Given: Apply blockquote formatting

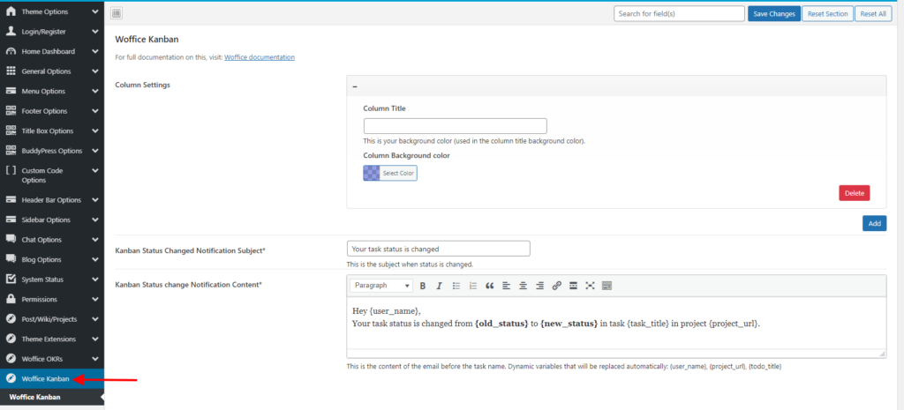Looking at the screenshot, I should 489,286.
